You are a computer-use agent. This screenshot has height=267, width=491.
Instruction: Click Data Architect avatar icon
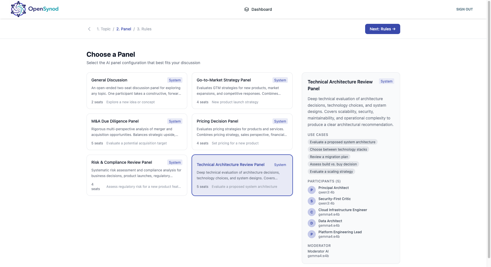click(311, 223)
